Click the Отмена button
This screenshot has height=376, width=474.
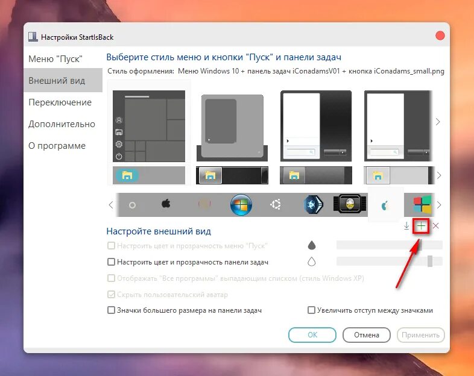[x=367, y=335]
